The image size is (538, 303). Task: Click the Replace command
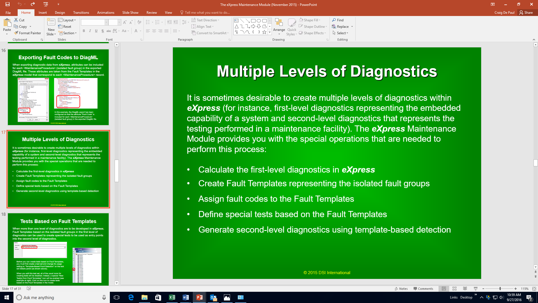pyautogui.click(x=340, y=26)
